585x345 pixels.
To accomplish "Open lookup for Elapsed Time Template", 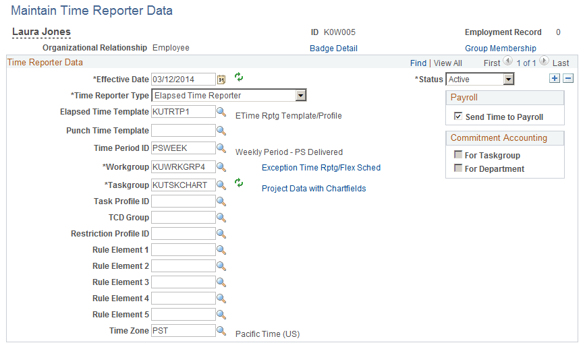I will [221, 112].
